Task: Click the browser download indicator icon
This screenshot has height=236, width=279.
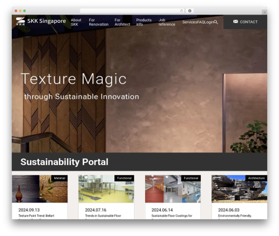Action: [x=190, y=11]
